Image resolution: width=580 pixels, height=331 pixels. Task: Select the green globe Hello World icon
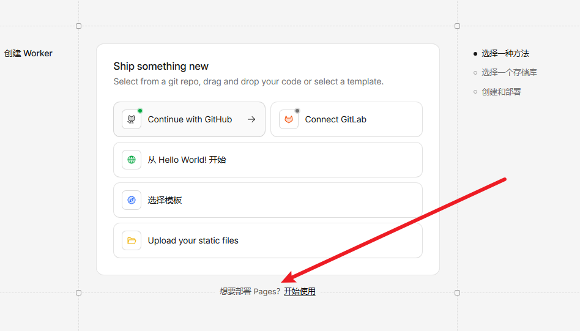tap(132, 160)
